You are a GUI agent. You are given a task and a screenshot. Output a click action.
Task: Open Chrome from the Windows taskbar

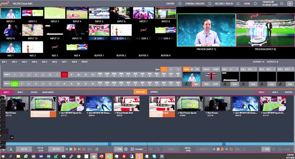pos(79,156)
